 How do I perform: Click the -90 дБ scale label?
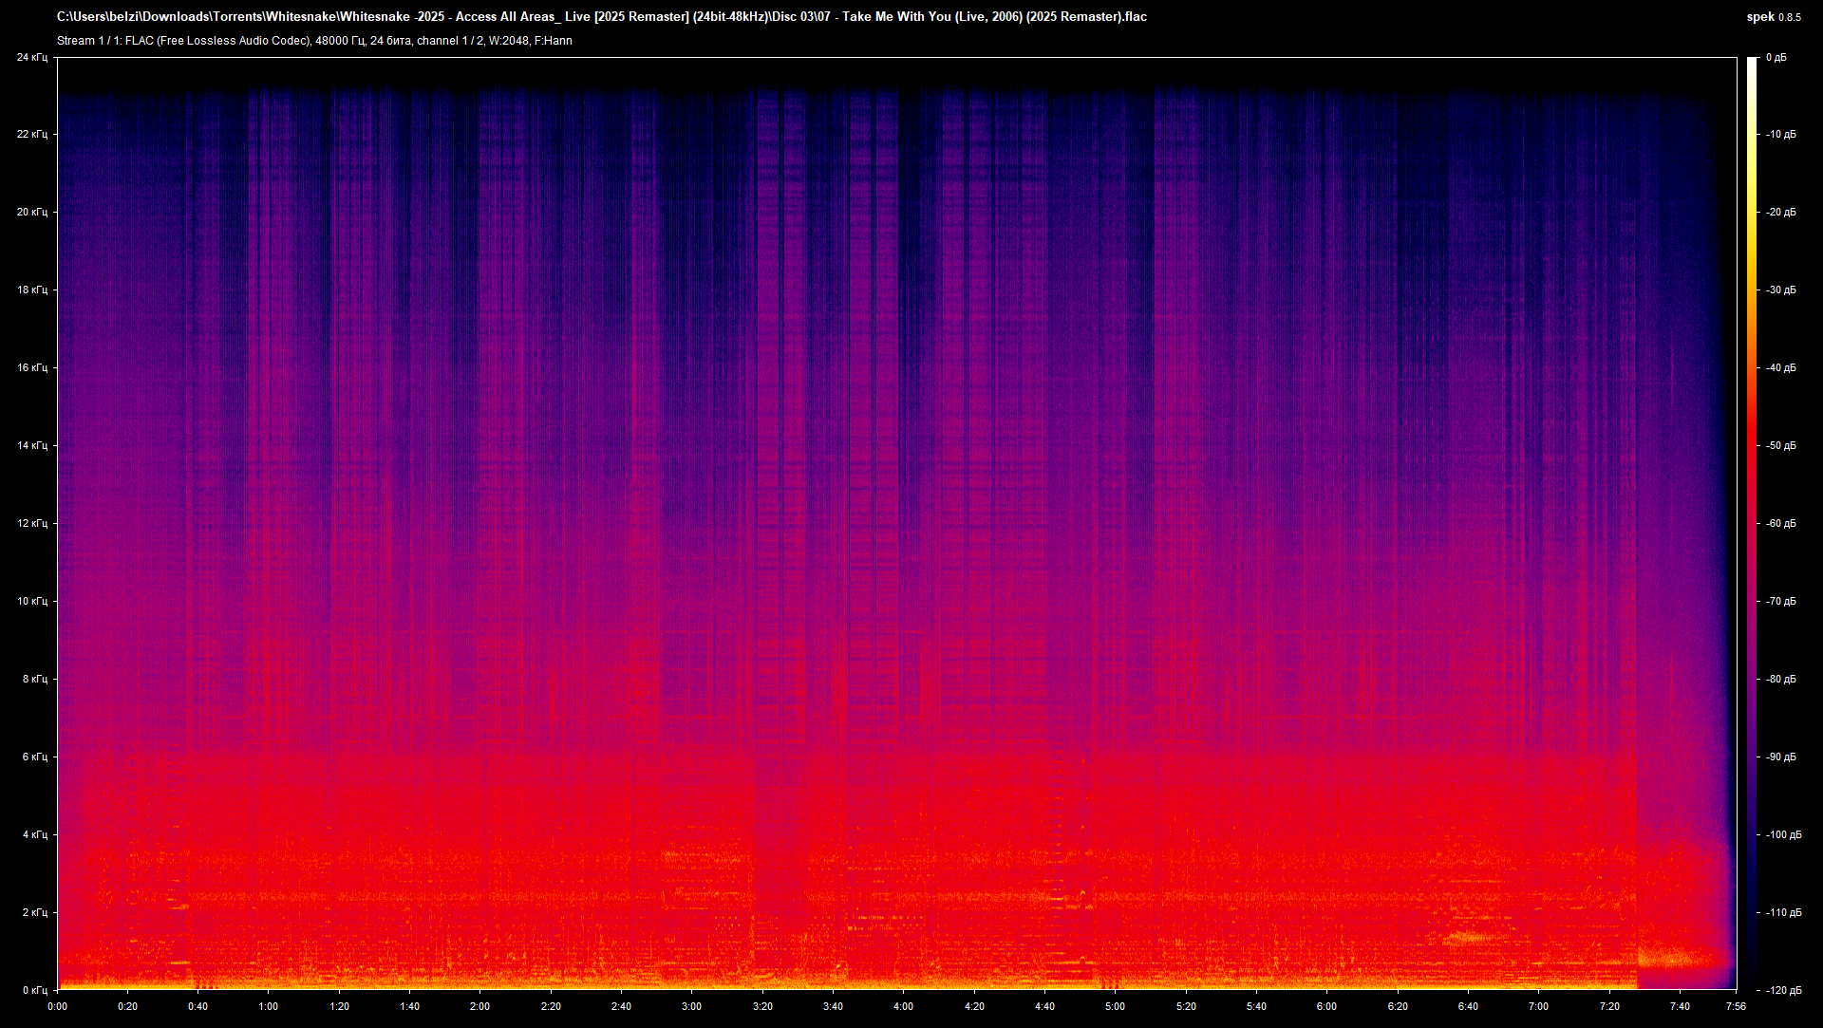[1781, 757]
